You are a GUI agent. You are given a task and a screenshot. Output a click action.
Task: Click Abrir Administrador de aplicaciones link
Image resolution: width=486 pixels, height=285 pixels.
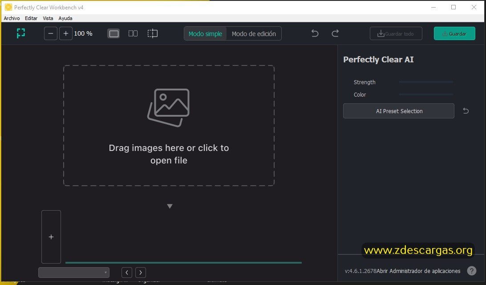tap(418, 271)
